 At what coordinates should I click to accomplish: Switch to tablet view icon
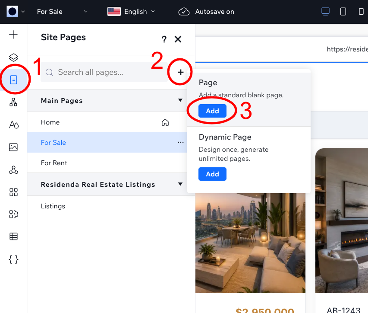click(x=343, y=11)
